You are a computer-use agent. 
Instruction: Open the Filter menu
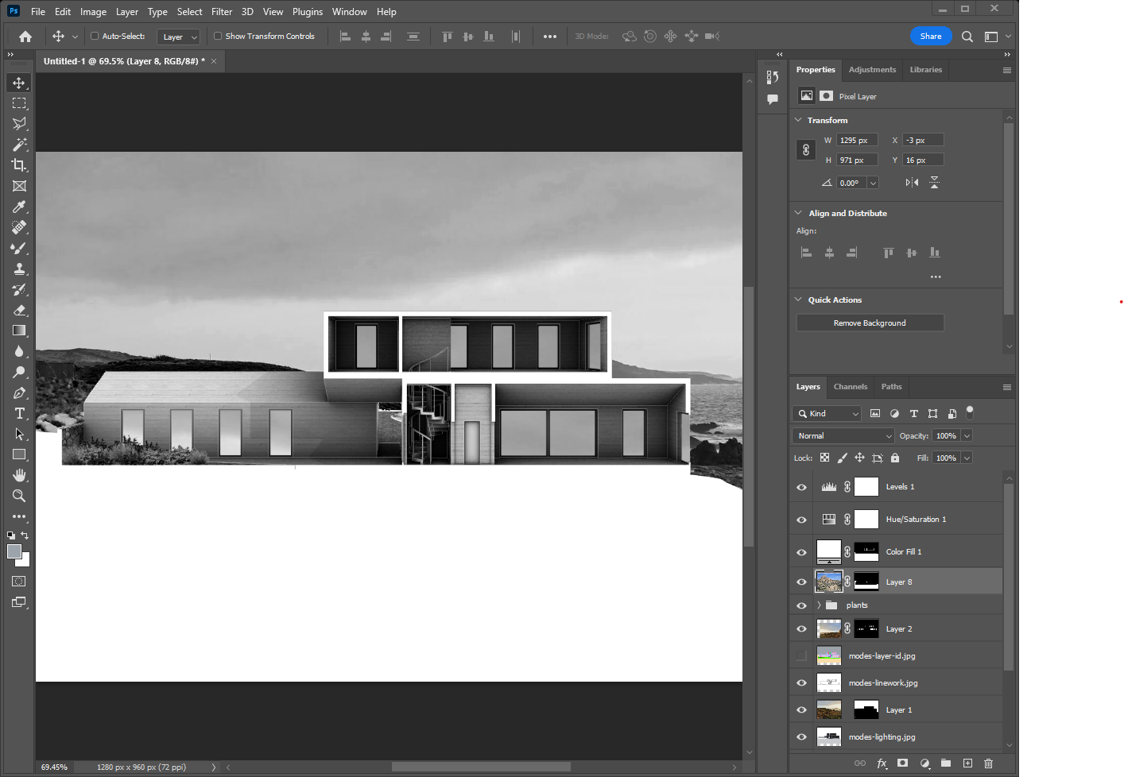tap(222, 12)
